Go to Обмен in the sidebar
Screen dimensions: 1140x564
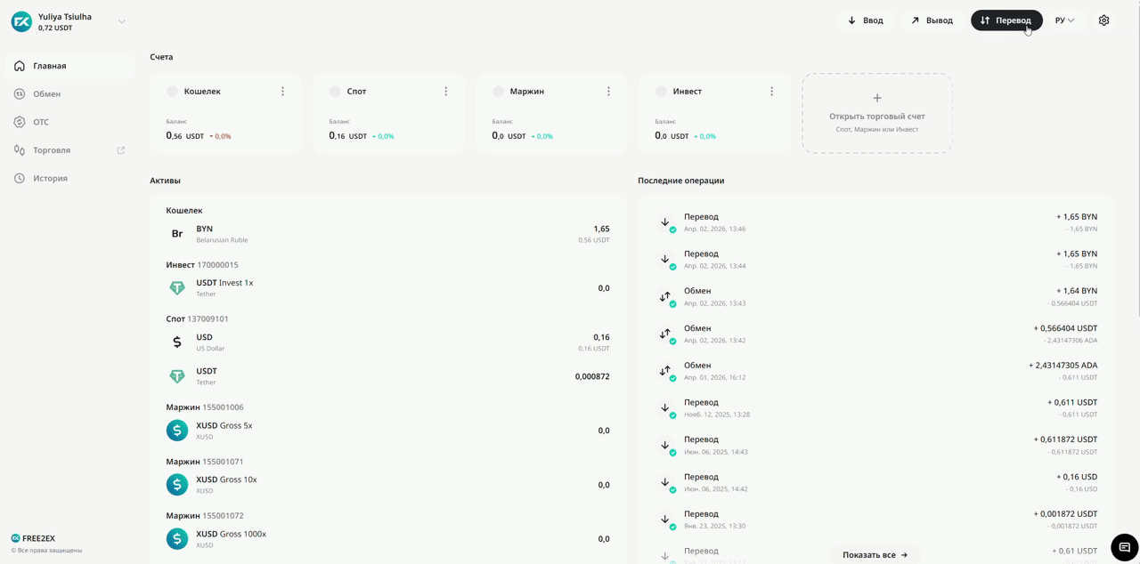47,94
